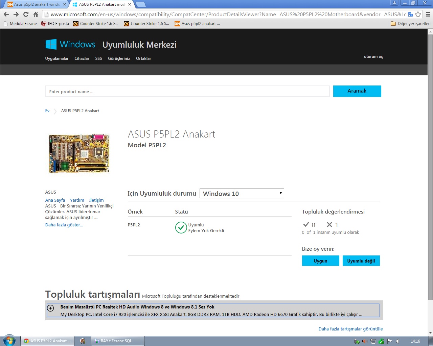This screenshot has width=433, height=346.
Task: Click the browser forward arrow
Action: pyautogui.click(x=16, y=14)
